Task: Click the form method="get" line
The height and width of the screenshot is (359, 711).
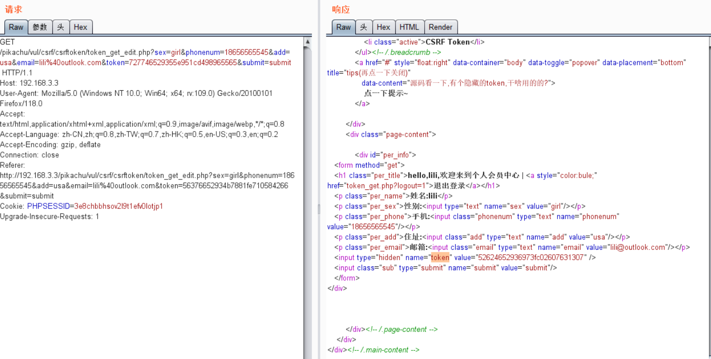Action: [x=369, y=165]
